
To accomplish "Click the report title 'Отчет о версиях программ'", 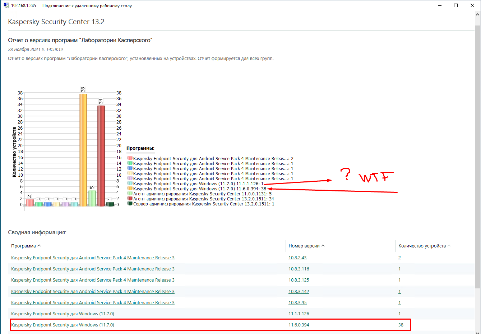I will [x=80, y=40].
